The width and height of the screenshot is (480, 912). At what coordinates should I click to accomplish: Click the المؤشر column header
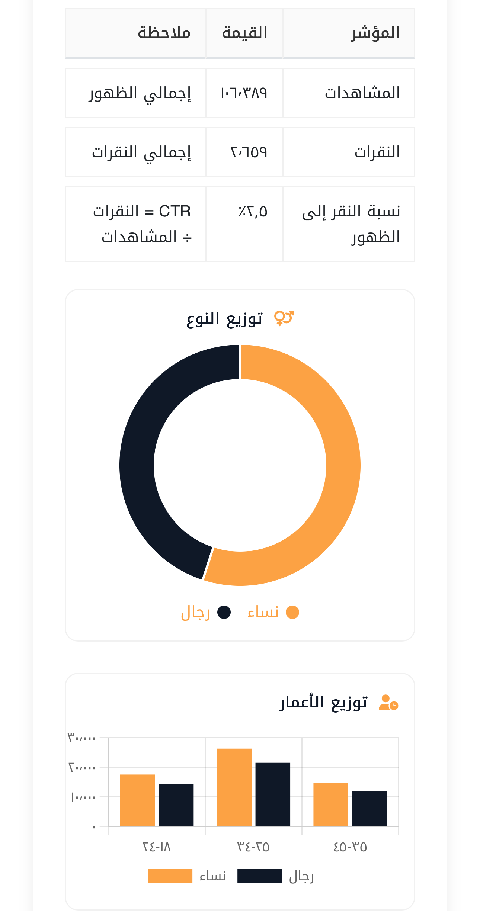349,33
